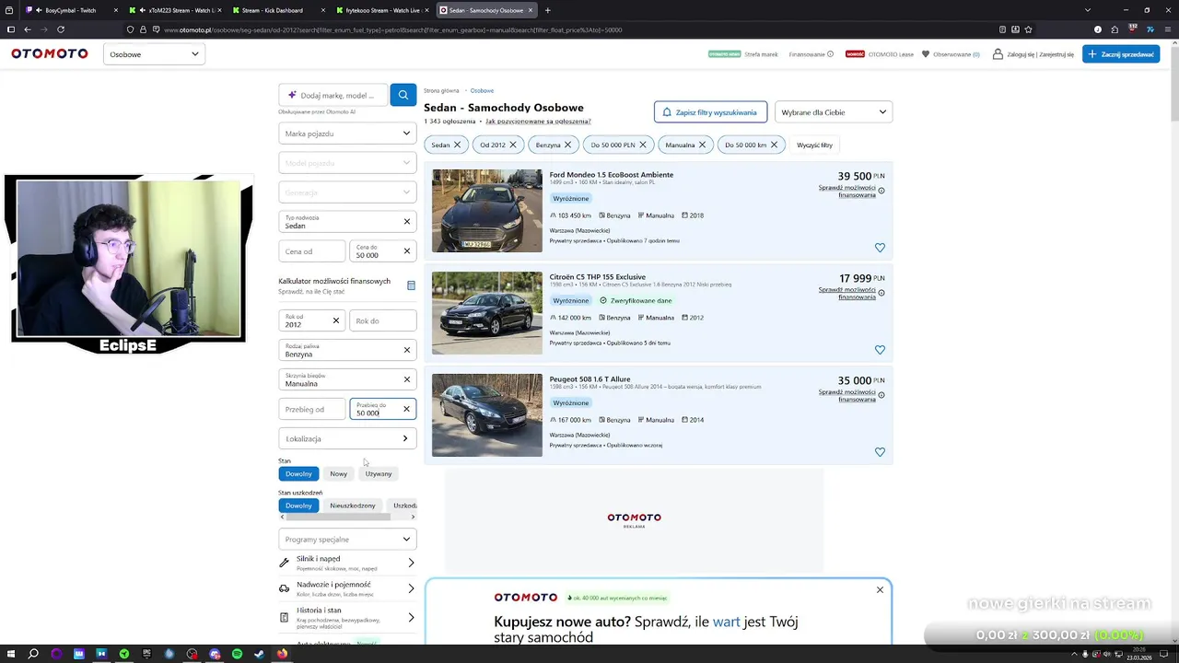Favorite the Citroën C5 listing heart
This screenshot has width=1179, height=663.
coord(880,350)
